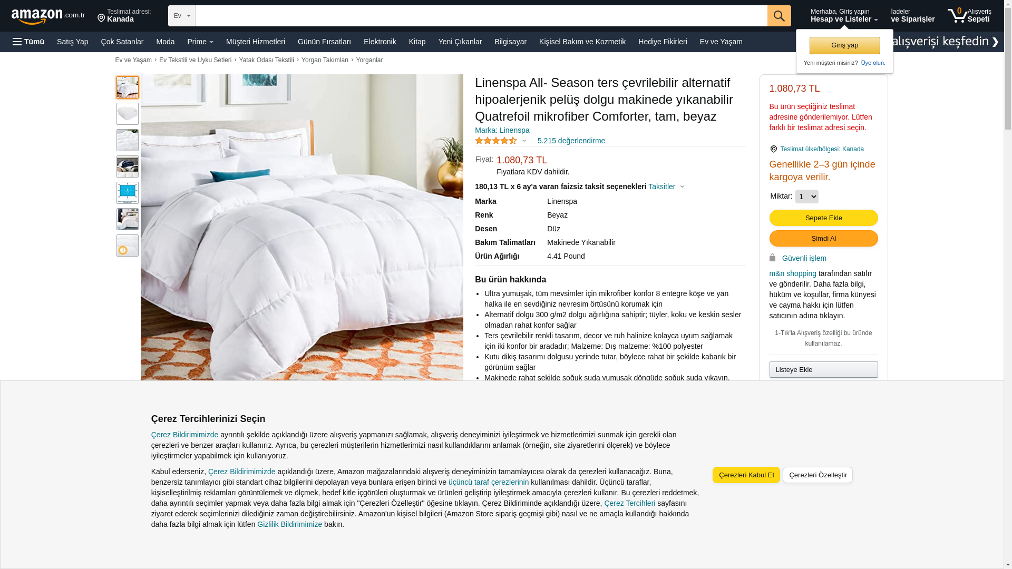The height and width of the screenshot is (569, 1012).
Task: Open the Listeye Ekle button
Action: tap(823, 370)
